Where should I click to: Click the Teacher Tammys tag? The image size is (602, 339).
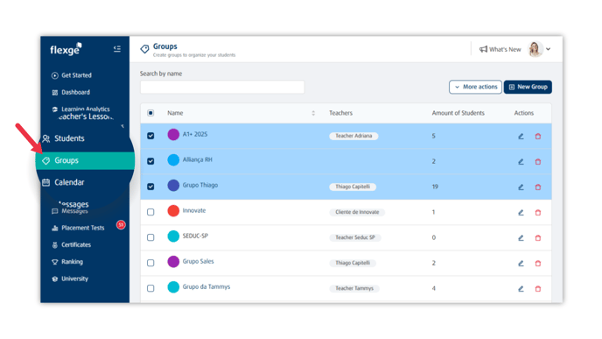[354, 288]
